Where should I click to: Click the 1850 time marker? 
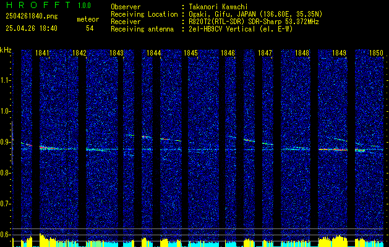pos(377,53)
